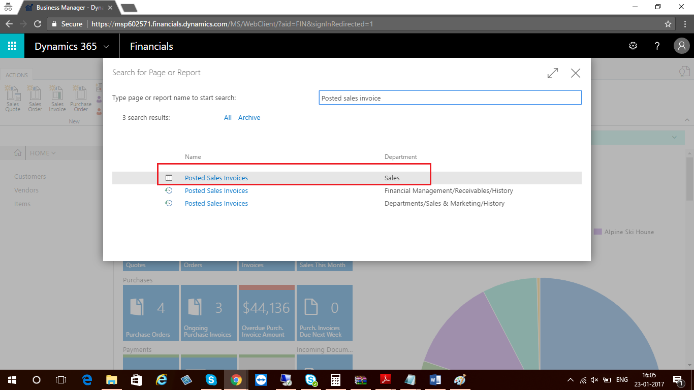Open Posted Sales Invoices in the Sales department

click(x=216, y=178)
